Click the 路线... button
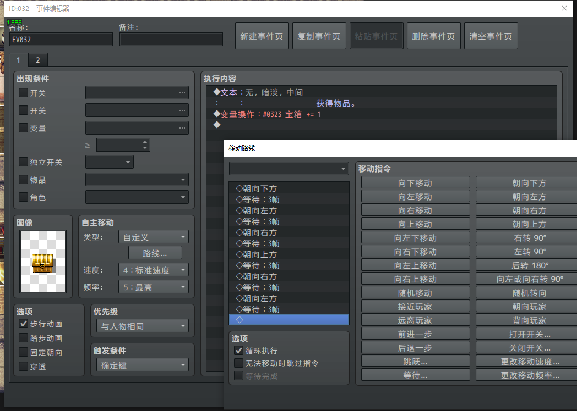 pyautogui.click(x=155, y=253)
